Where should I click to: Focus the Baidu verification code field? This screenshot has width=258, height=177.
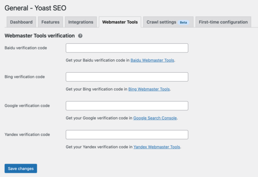click(127, 48)
